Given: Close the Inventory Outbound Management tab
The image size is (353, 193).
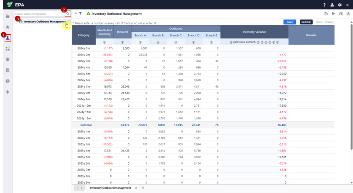Looking at the screenshot, I should tap(136, 187).
